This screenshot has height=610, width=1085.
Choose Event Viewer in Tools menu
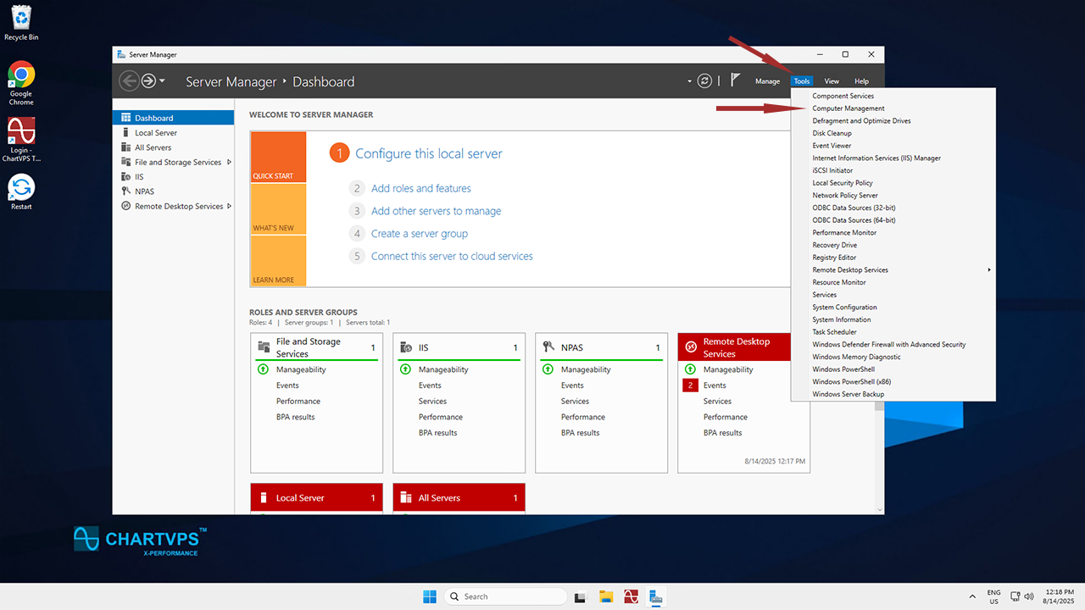tap(832, 146)
